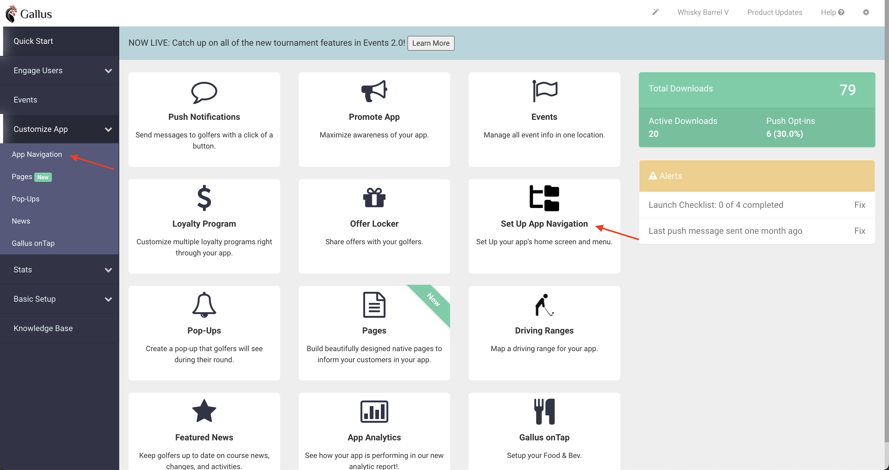Click the Set Up App Navigation folder-tree icon
This screenshot has height=470, width=889.
tap(544, 198)
